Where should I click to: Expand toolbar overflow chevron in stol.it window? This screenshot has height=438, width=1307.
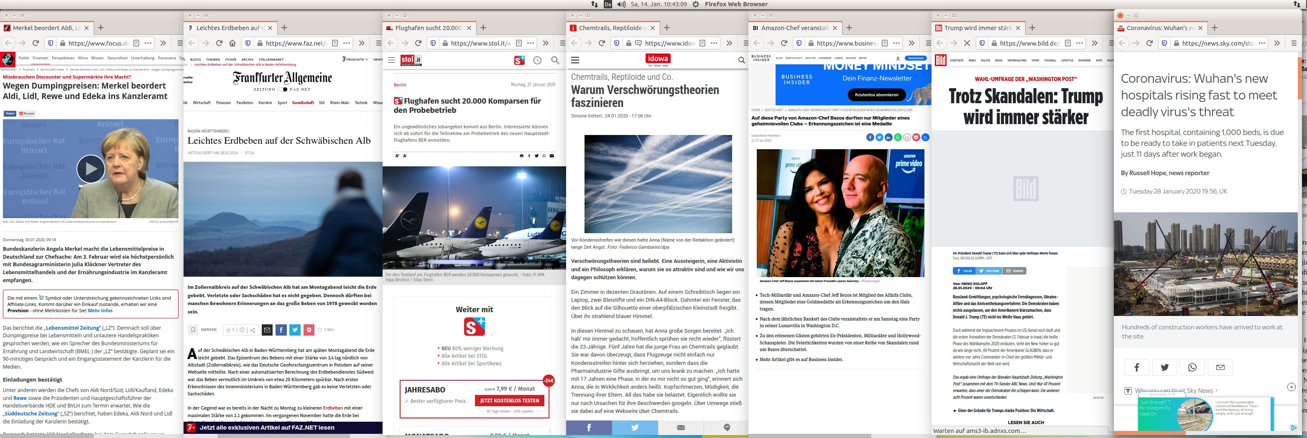coord(546,43)
